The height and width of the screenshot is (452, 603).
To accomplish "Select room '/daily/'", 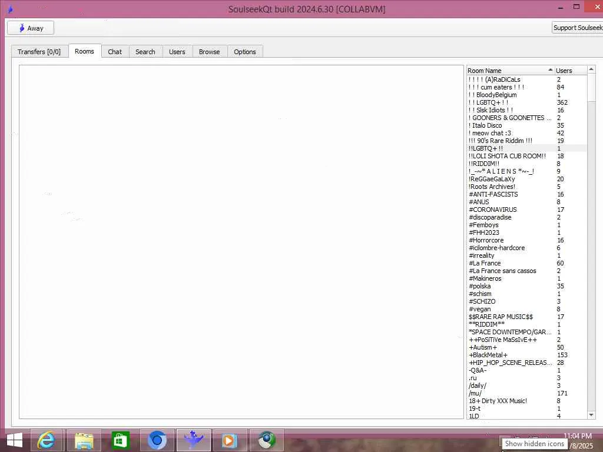I will [526, 385].
